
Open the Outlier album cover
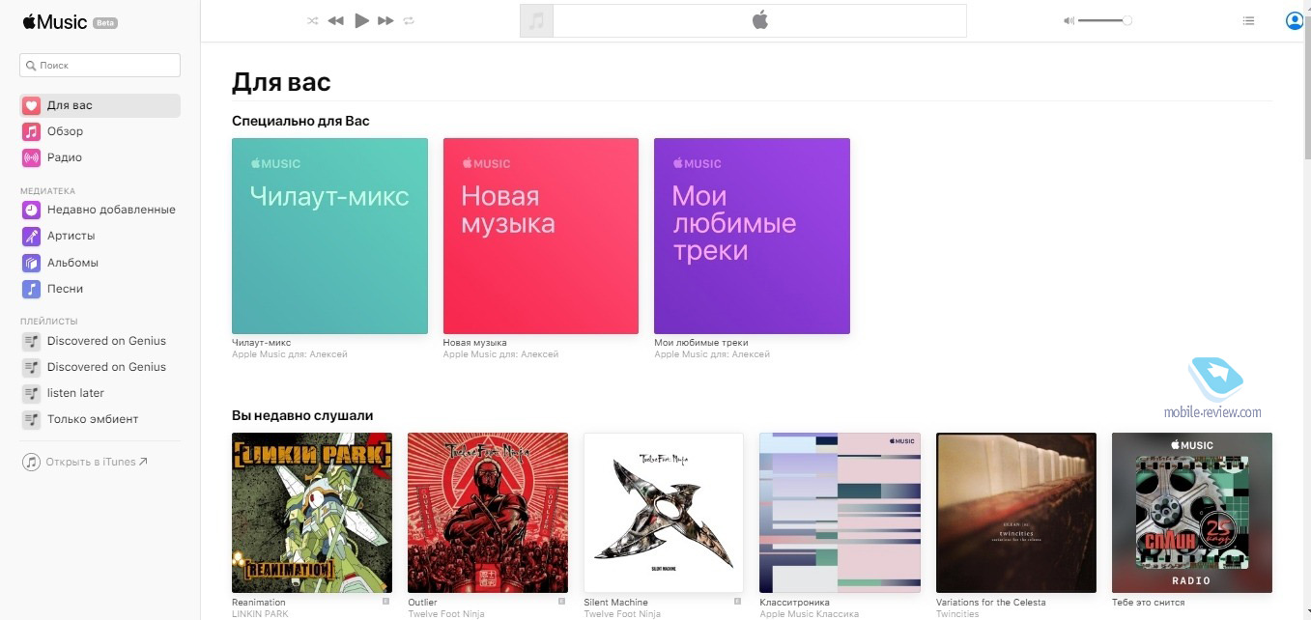[488, 513]
